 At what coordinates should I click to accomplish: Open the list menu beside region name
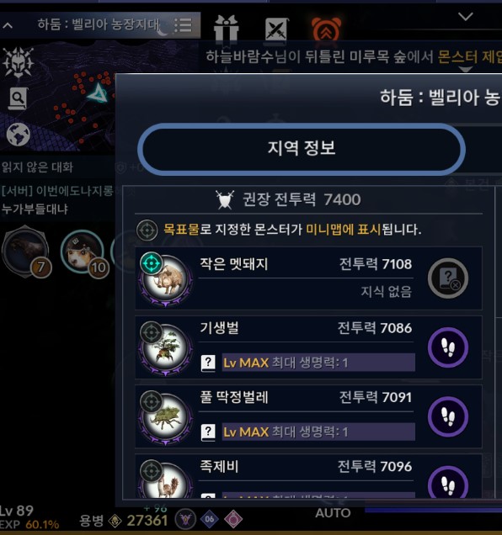(x=183, y=25)
